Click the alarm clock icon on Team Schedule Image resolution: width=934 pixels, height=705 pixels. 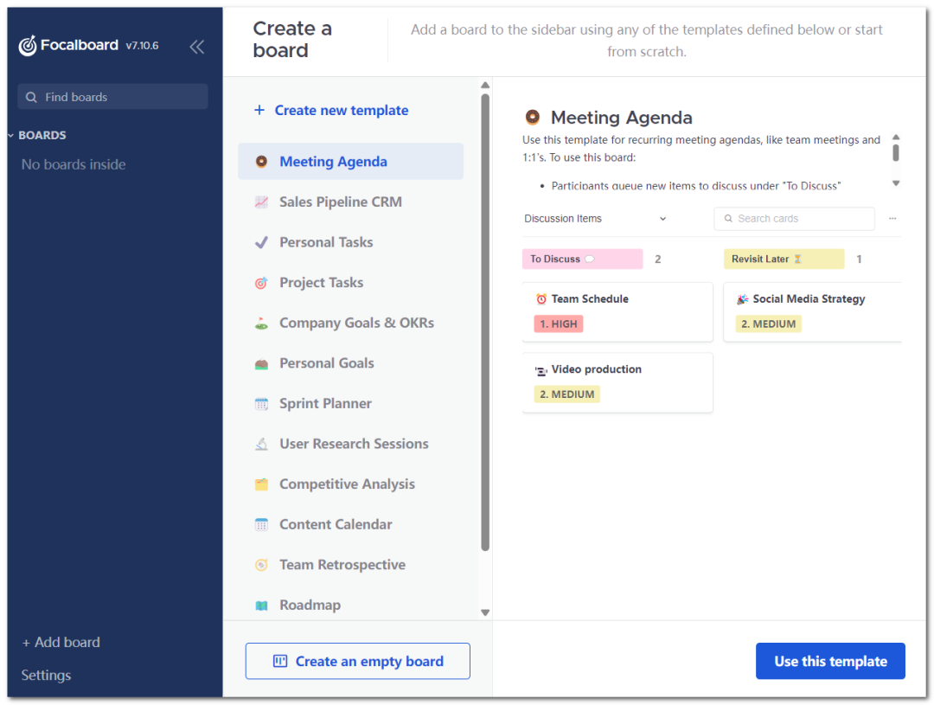[x=541, y=299]
